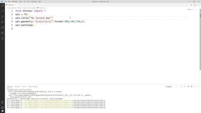Click the editor vertical scrollbar
The width and height of the screenshot is (201, 113).
[200, 40]
